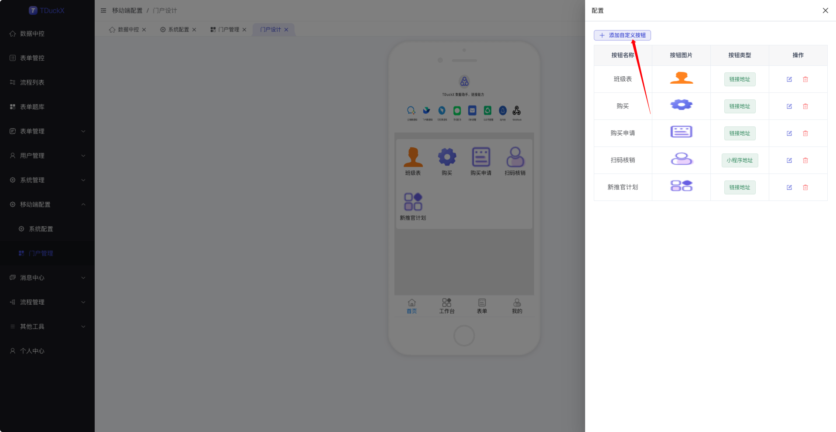Select 首页 in the phone bottom bar

(411, 306)
